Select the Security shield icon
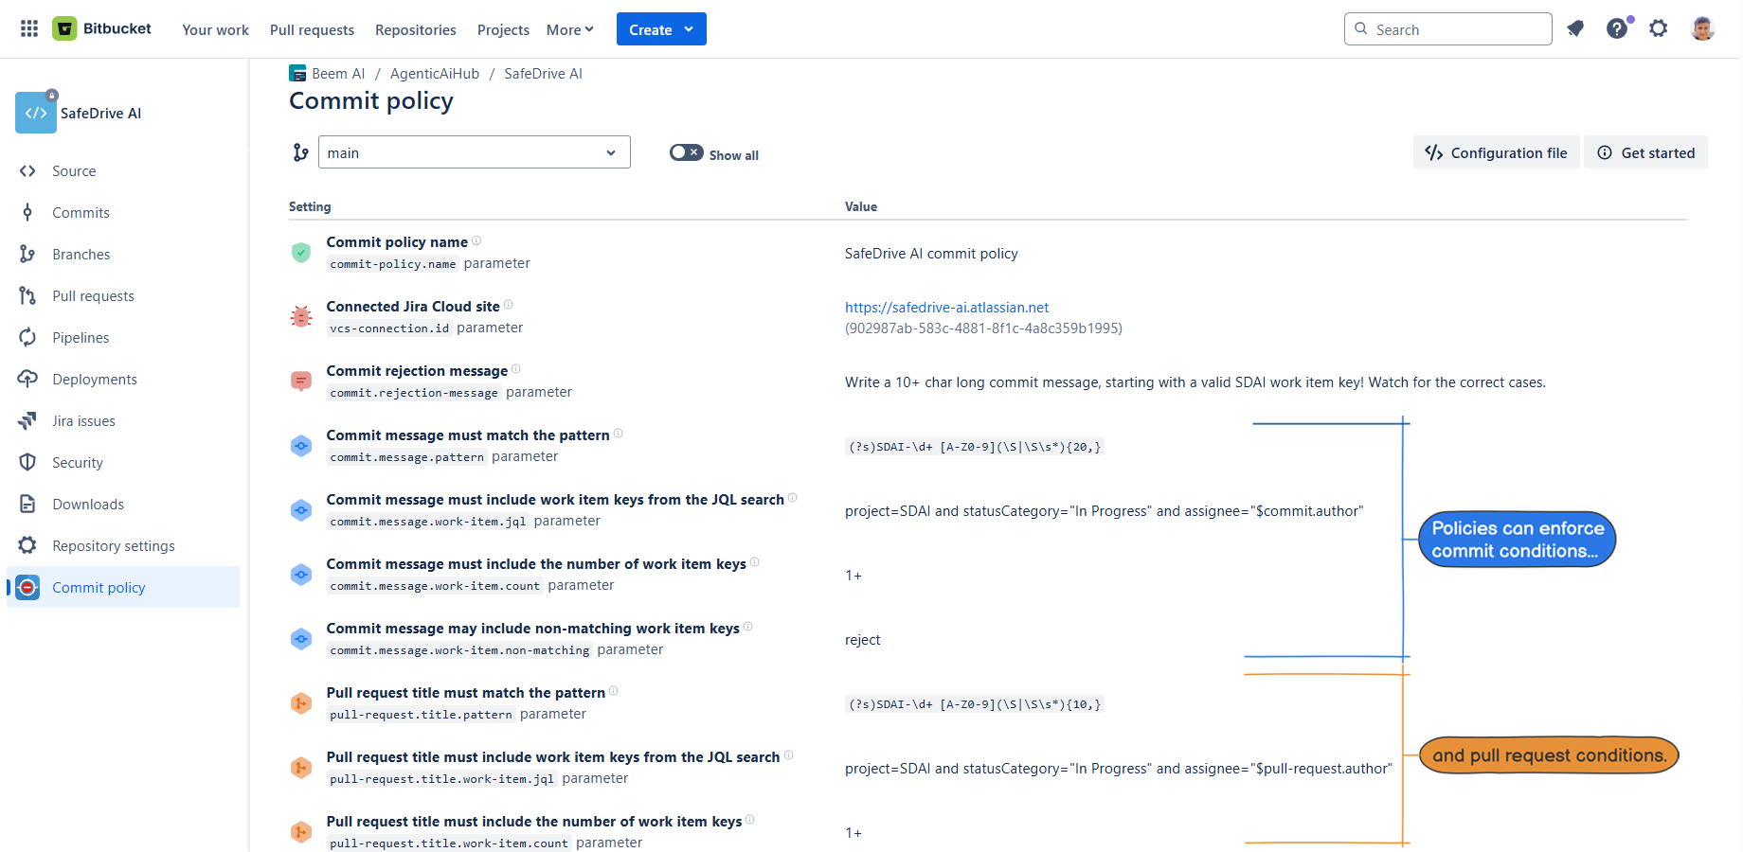 coord(28,462)
